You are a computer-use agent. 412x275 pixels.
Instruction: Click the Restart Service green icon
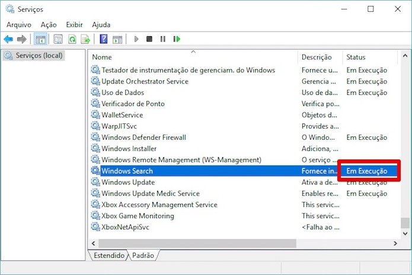(x=177, y=39)
